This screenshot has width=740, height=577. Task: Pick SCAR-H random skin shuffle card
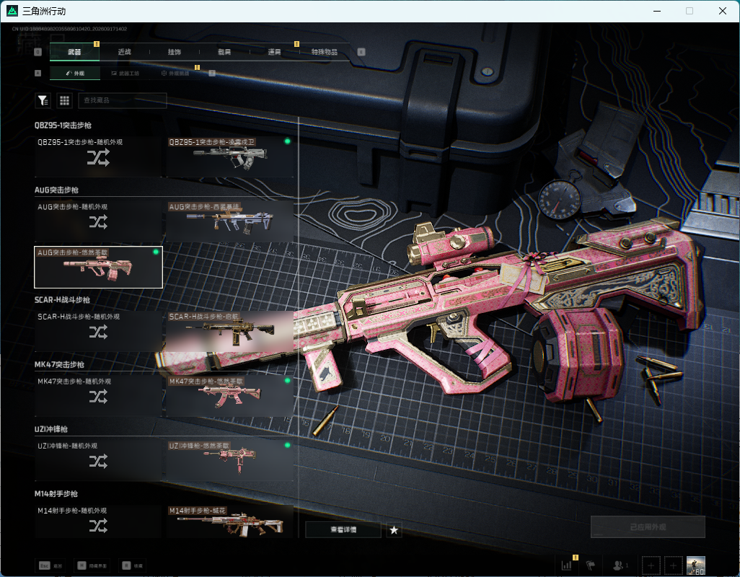[98, 331]
